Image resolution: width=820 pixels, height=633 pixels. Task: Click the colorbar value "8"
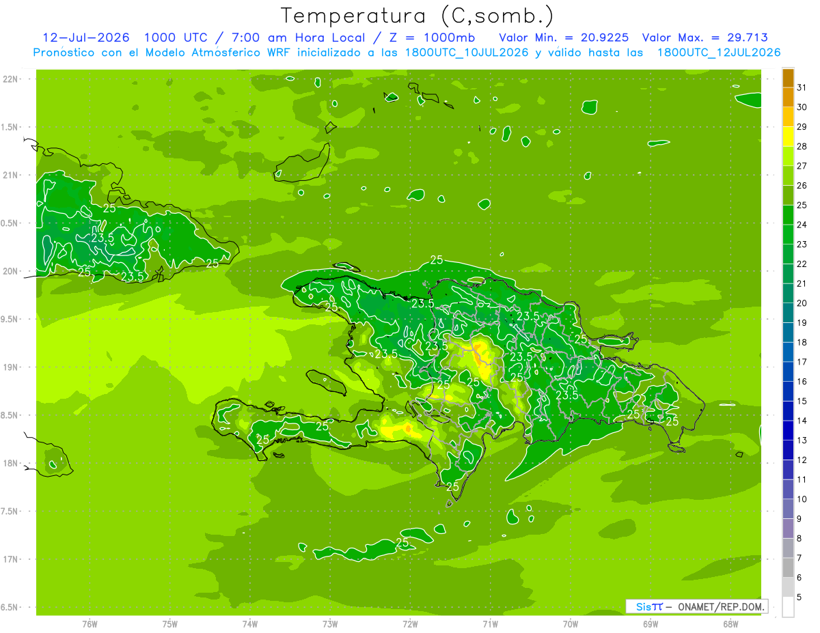799,539
